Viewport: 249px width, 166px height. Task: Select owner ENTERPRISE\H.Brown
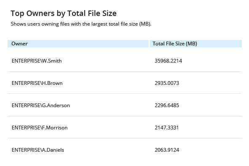(37, 83)
